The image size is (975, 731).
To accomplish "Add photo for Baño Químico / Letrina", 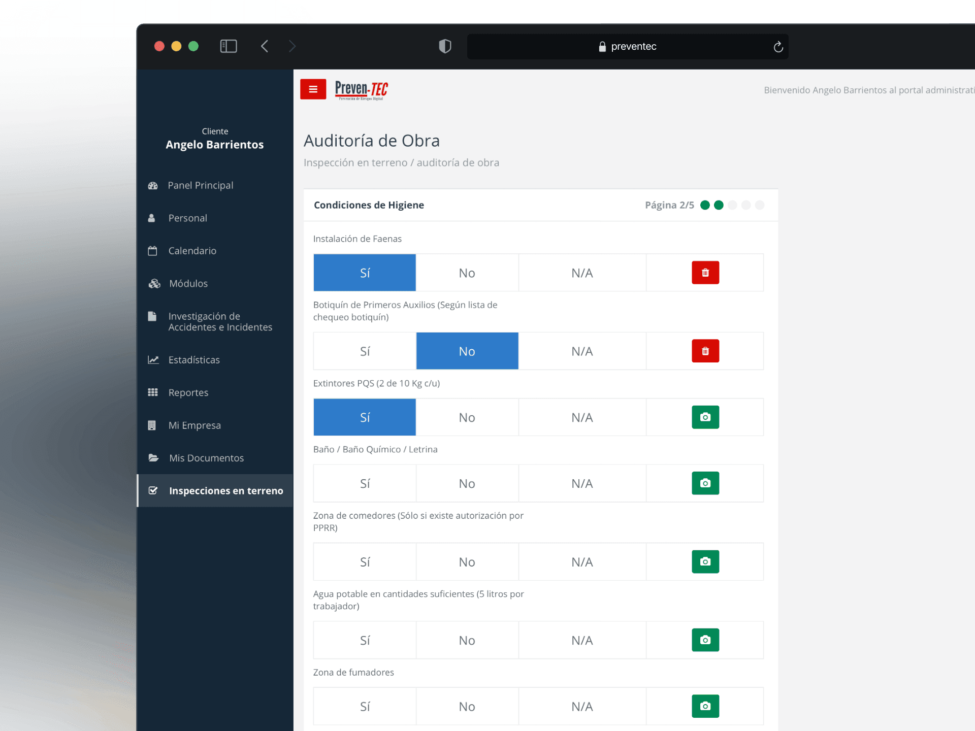I will (x=705, y=483).
